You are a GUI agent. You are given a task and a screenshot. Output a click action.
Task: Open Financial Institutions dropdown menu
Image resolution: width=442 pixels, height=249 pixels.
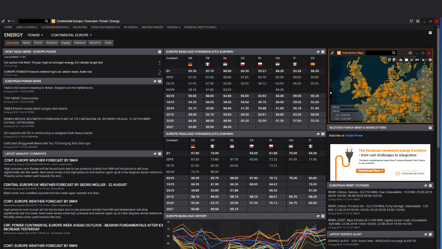[x=200, y=27]
